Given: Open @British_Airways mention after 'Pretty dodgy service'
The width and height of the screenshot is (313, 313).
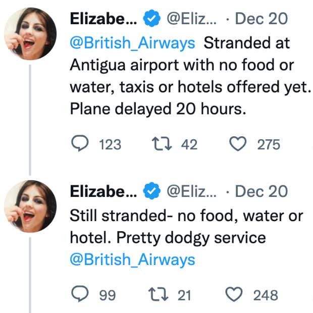Looking at the screenshot, I should (132, 259).
